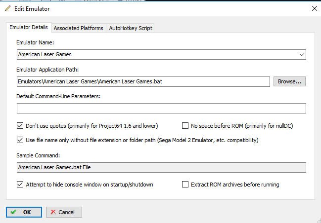The image size is (321, 223).
Task: Uncheck the Don't use quotes checkbox
Action: click(x=20, y=126)
